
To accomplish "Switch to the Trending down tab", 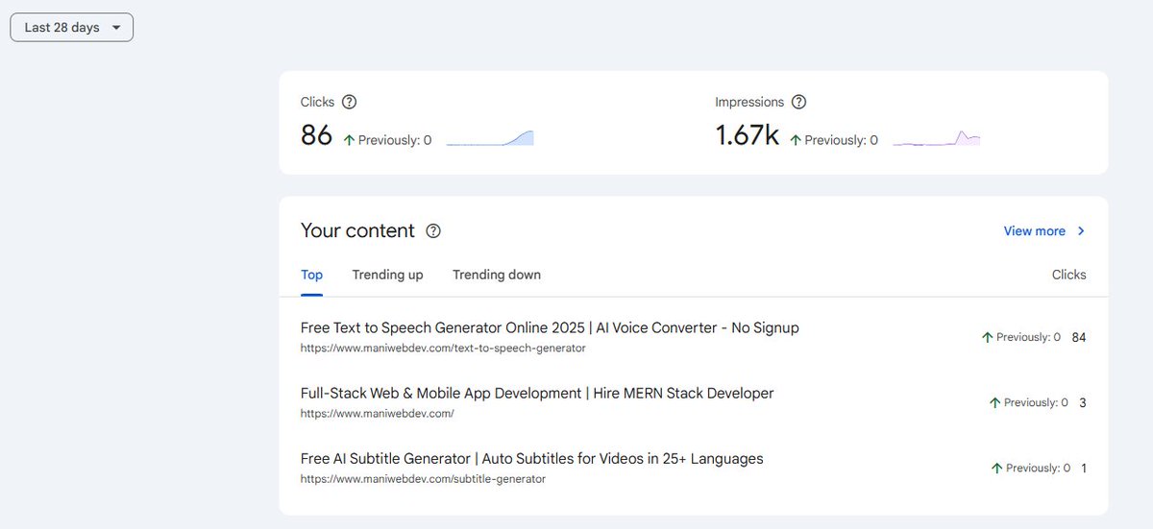I will coord(497,275).
